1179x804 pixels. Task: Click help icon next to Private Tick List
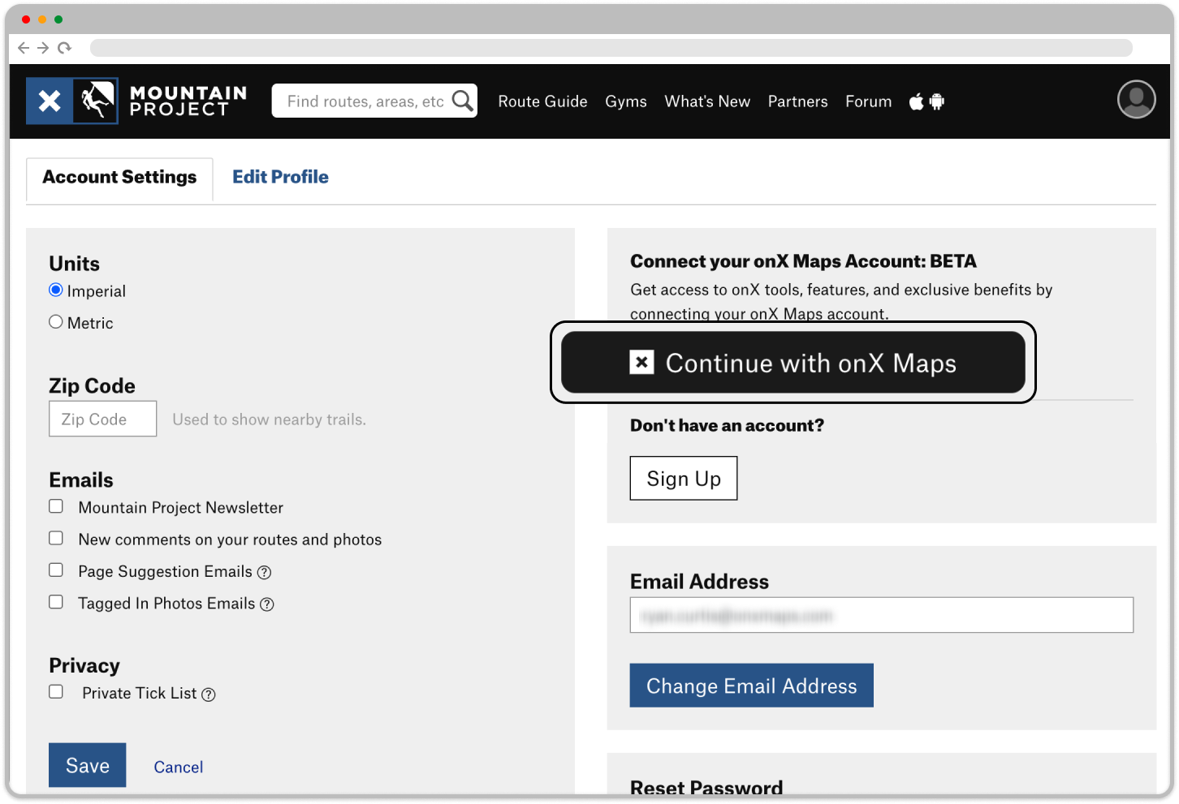tap(209, 694)
